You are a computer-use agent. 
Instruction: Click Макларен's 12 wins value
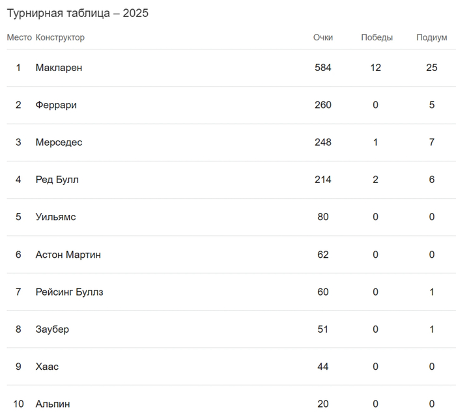(375, 68)
